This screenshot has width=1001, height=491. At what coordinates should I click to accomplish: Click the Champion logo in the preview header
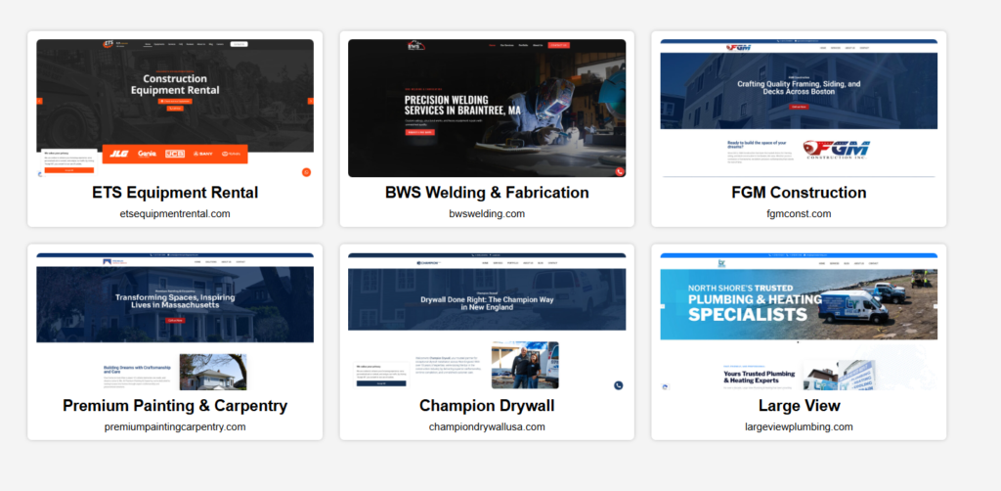(x=428, y=263)
